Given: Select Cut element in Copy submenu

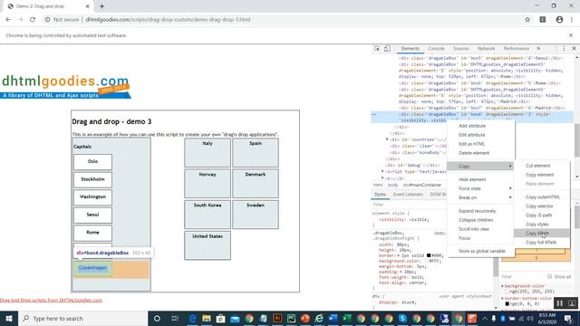Looking at the screenshot, I should coord(538,166).
